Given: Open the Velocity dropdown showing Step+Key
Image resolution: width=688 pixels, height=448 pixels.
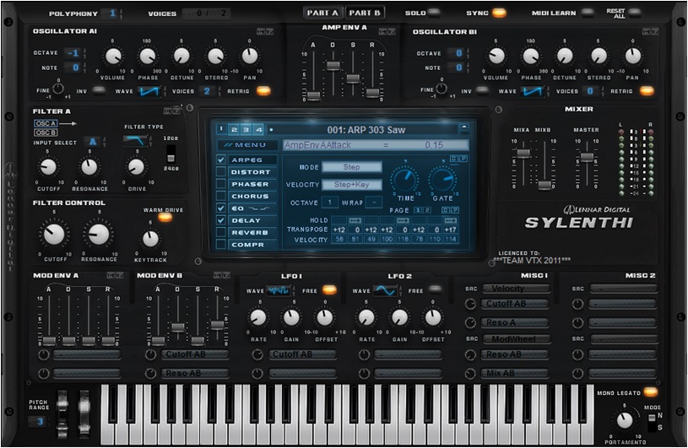Looking at the screenshot, I should pos(351,185).
